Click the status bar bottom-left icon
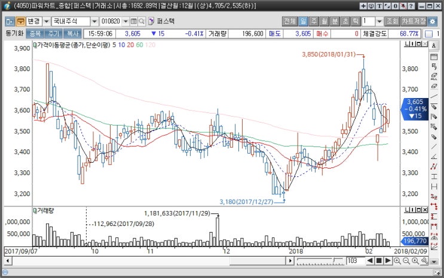This screenshot has width=444, height=278. coord(5,273)
